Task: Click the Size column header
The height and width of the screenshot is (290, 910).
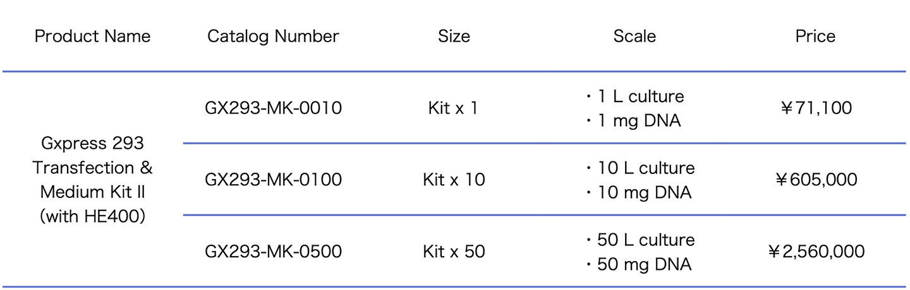Action: tap(454, 37)
